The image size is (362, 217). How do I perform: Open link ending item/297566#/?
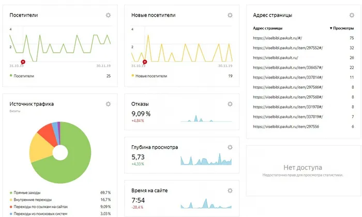288,87
